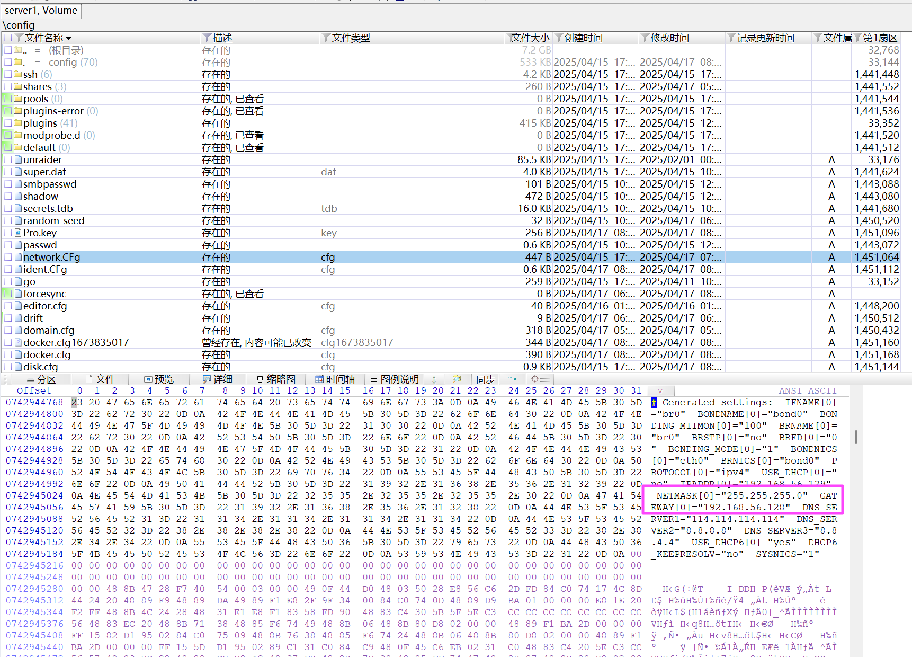
Task: Click the file icon of go
Action: pos(19,281)
